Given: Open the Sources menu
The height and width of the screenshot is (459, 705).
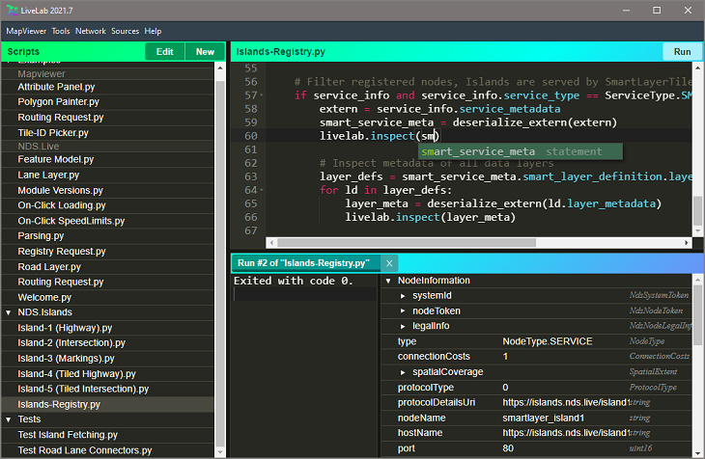Looking at the screenshot, I should coord(125,31).
